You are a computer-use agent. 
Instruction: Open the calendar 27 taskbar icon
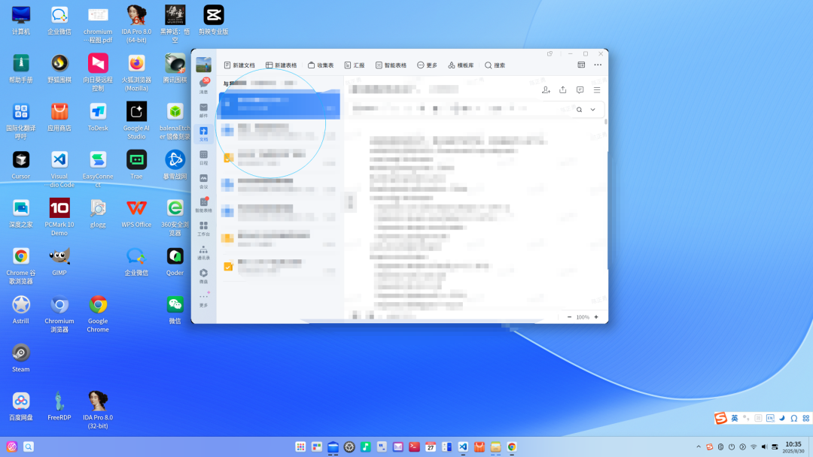(x=431, y=446)
